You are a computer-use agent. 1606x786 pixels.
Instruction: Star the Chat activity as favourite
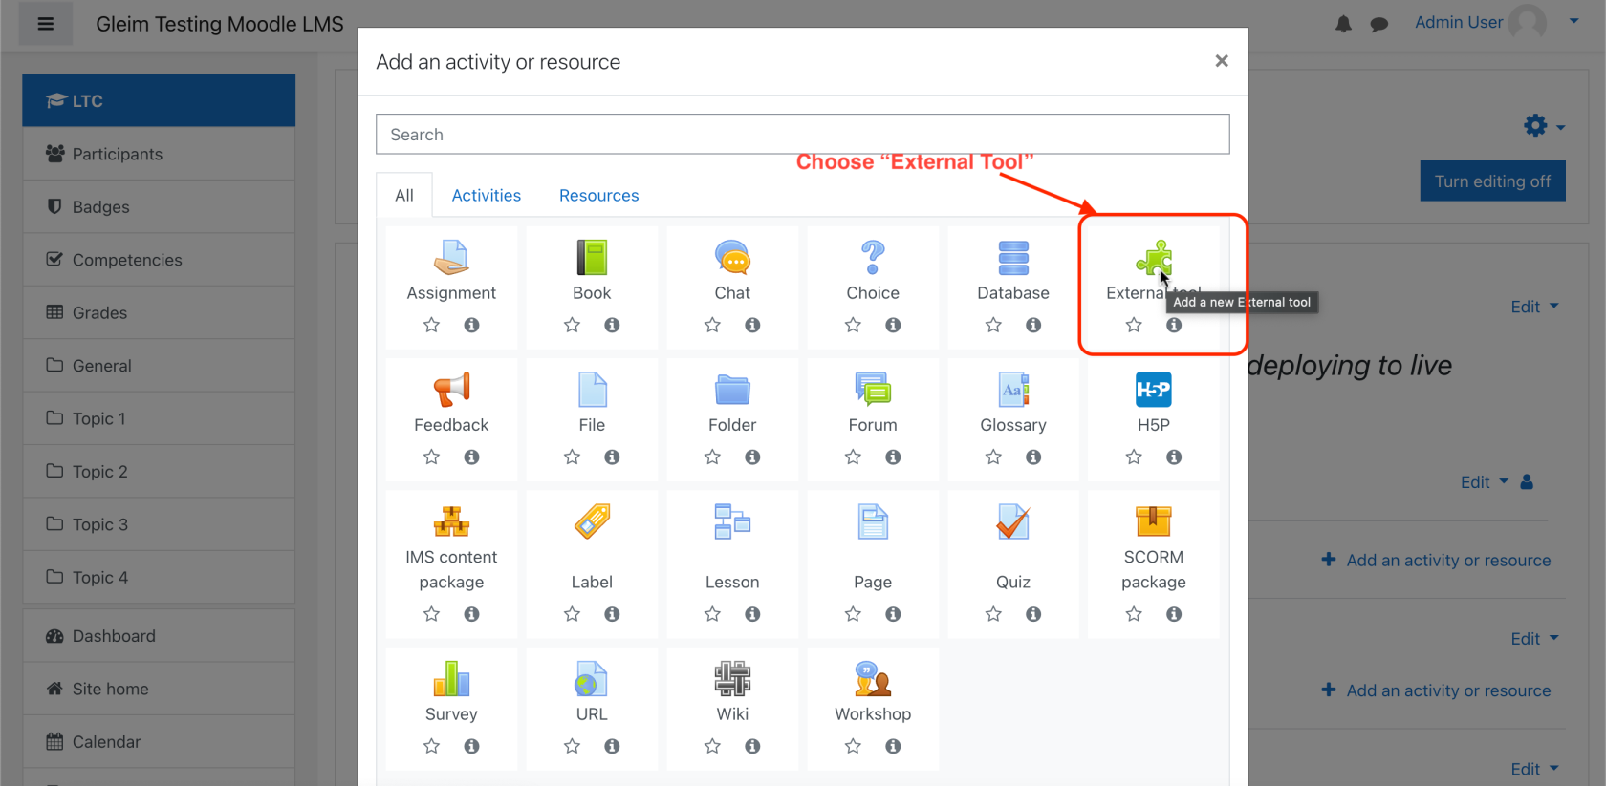point(712,325)
